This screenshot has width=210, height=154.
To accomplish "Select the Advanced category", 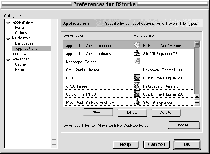I will [21, 59].
